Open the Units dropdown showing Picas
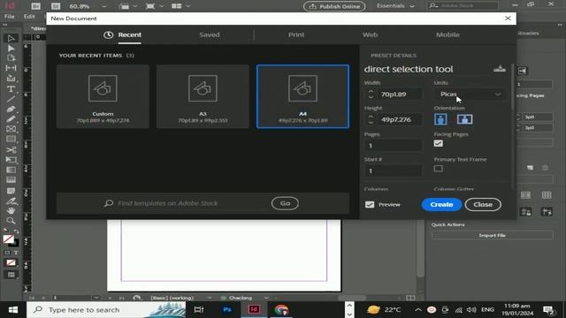Image resolution: width=566 pixels, height=318 pixels. (x=470, y=95)
